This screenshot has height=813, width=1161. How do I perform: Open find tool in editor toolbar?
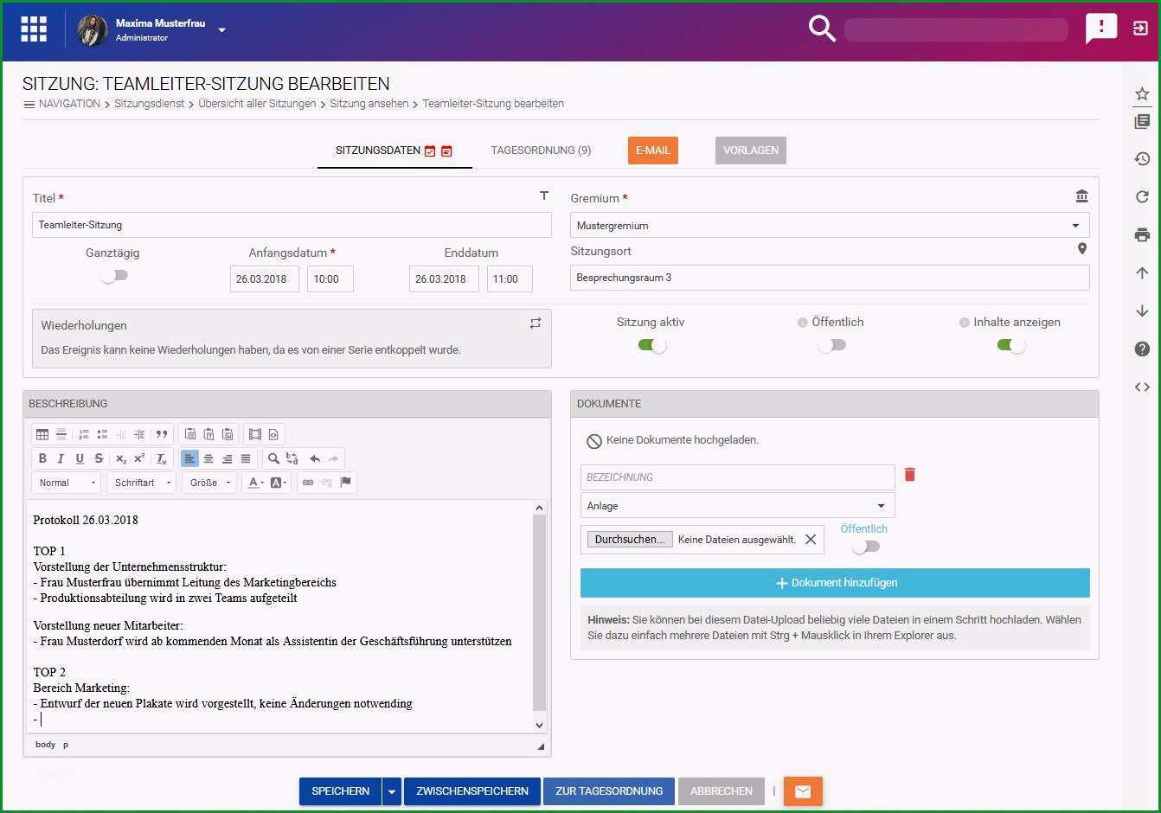(x=273, y=458)
